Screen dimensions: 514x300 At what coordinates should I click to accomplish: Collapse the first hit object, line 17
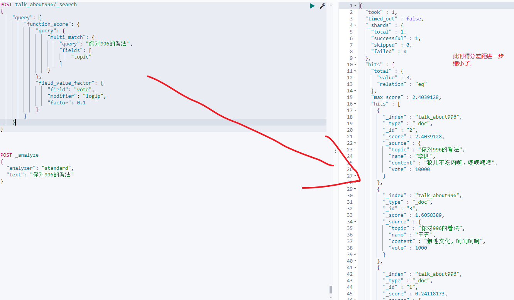(x=355, y=111)
